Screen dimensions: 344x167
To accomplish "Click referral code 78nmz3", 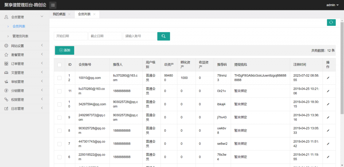I will click(222, 78).
